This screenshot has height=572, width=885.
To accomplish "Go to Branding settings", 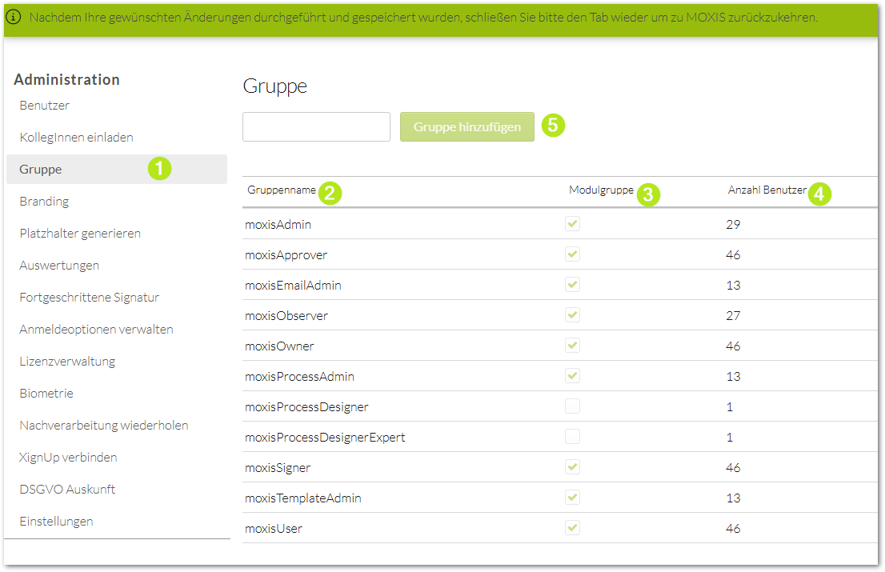I will pos(44,202).
